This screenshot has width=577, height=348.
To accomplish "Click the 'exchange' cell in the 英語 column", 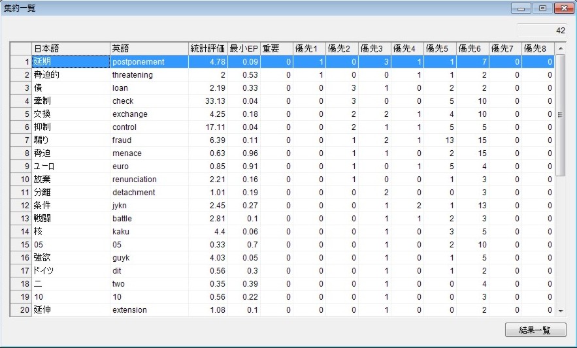I will pos(149,114).
